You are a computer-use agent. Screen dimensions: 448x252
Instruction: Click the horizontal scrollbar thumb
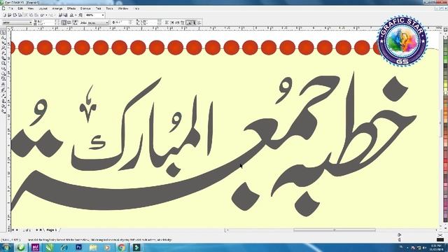coord(335,230)
